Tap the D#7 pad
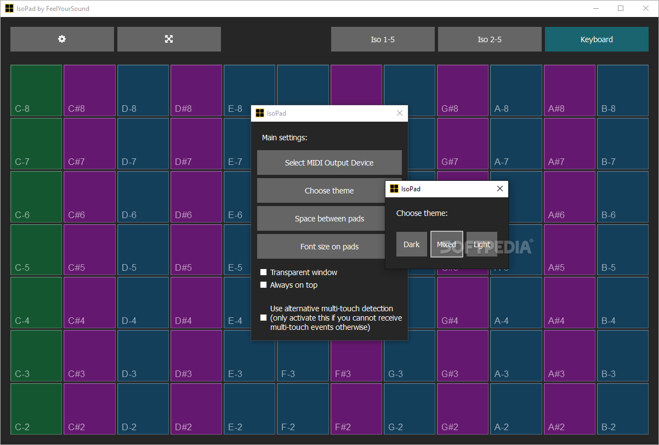Viewport: 659px width, 445px height. [196, 144]
